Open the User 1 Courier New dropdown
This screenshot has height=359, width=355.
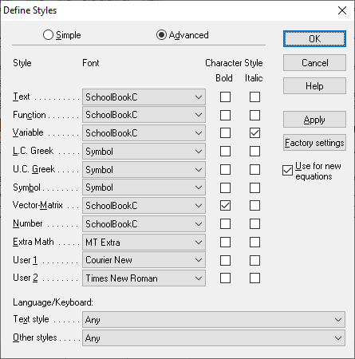click(x=144, y=260)
